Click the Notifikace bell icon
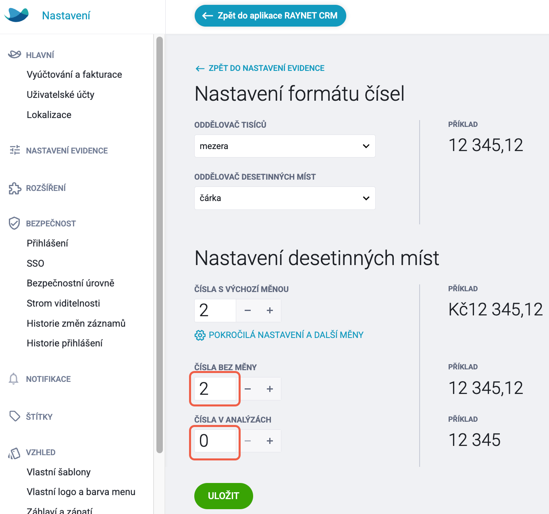Screen dimensions: 549x514 (x=14, y=379)
